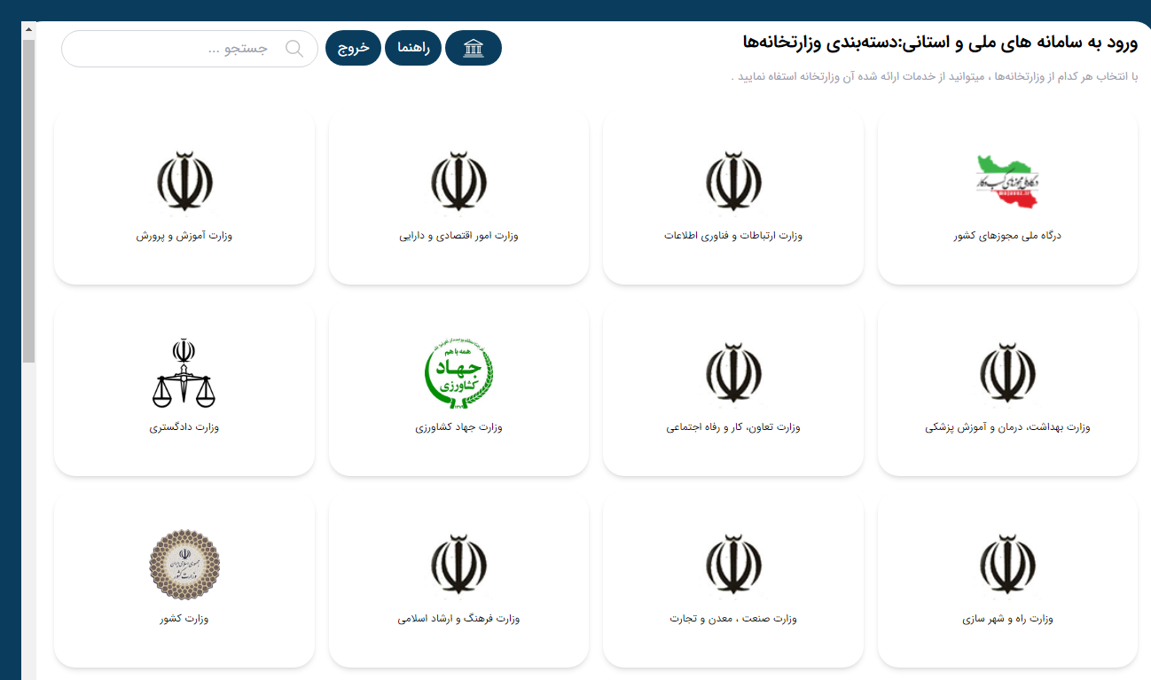The height and width of the screenshot is (680, 1151).
Task: Click the scales of justice دادگستری icon
Action: coord(184,372)
